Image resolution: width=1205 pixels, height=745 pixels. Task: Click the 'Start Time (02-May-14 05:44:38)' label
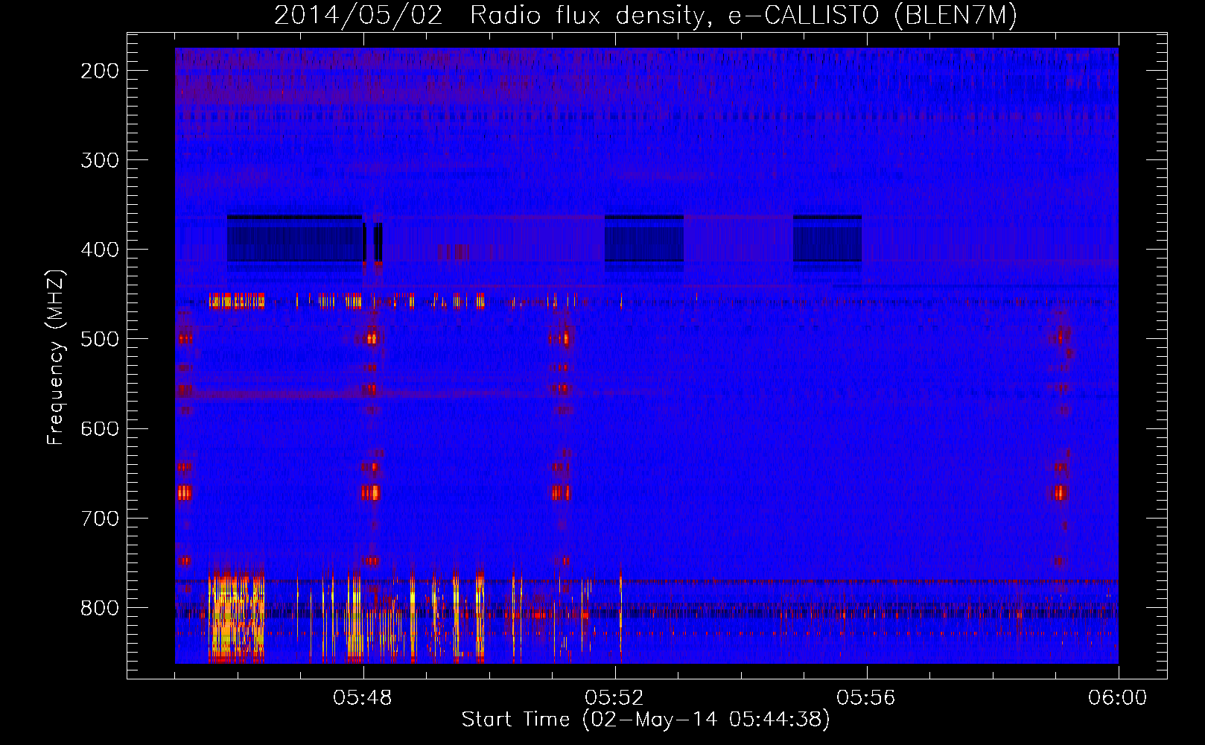click(x=646, y=720)
